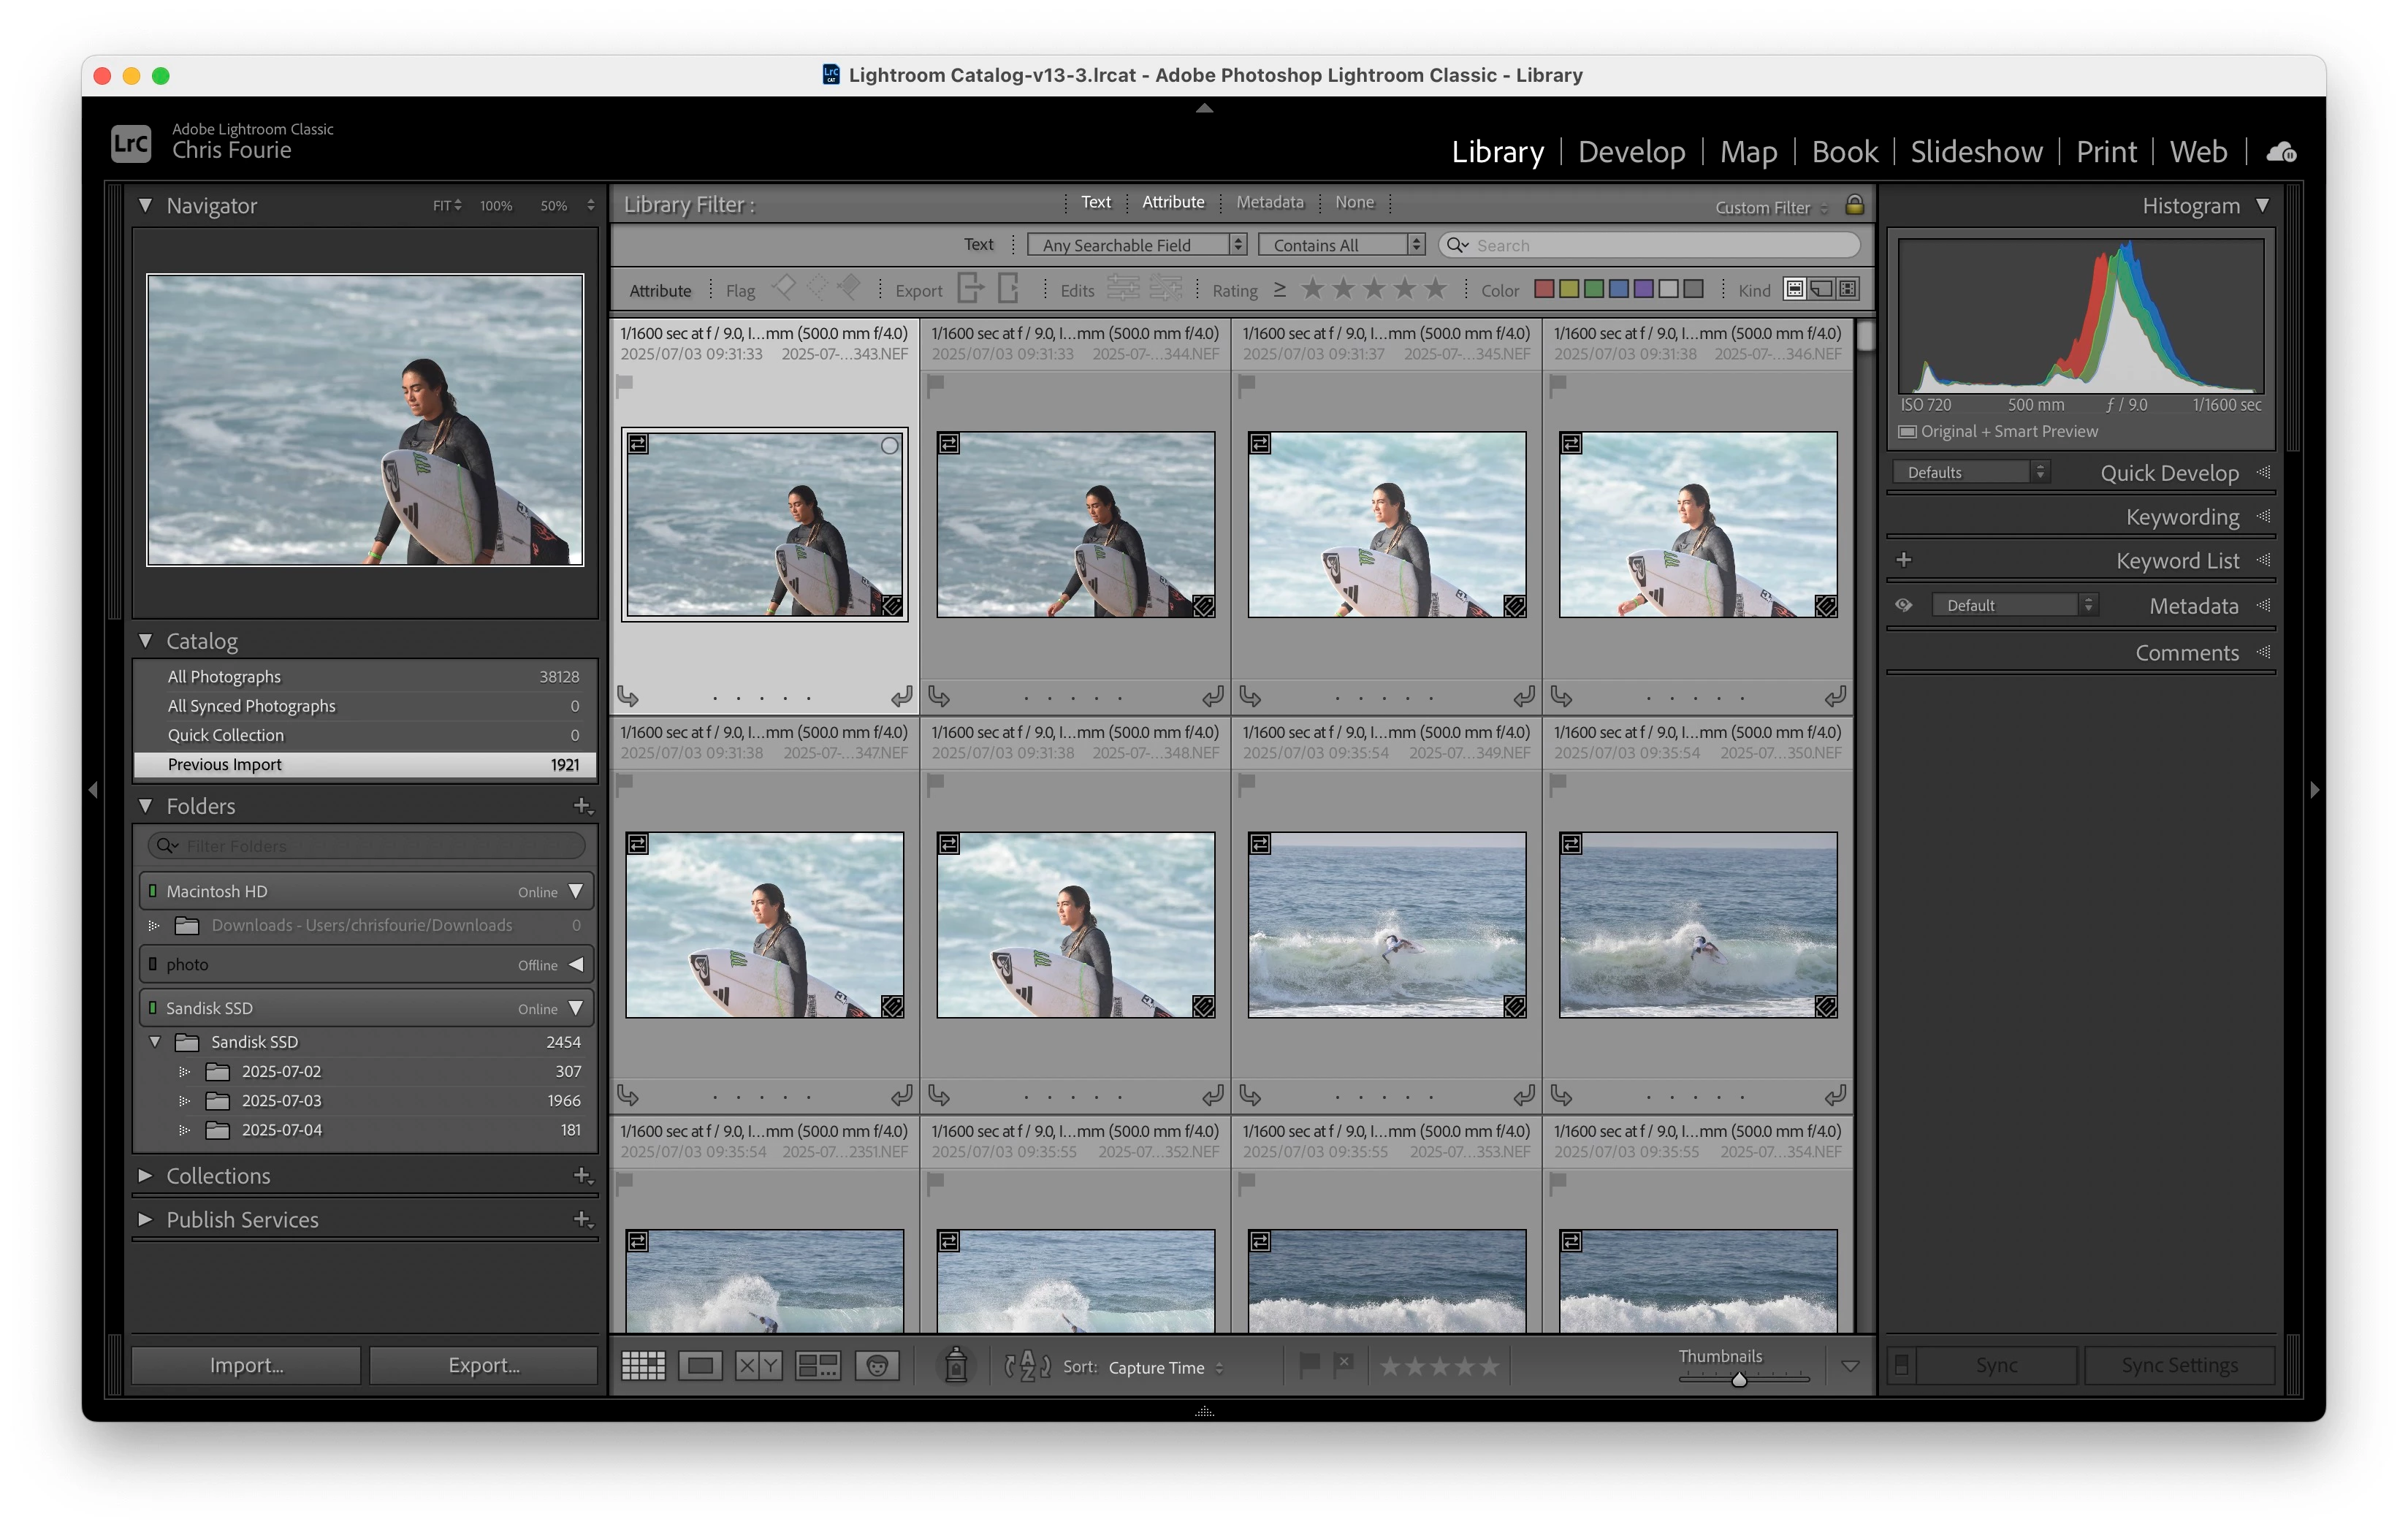Switch to Loupe view in the toolbar
2408x1530 pixels.
tap(700, 1365)
